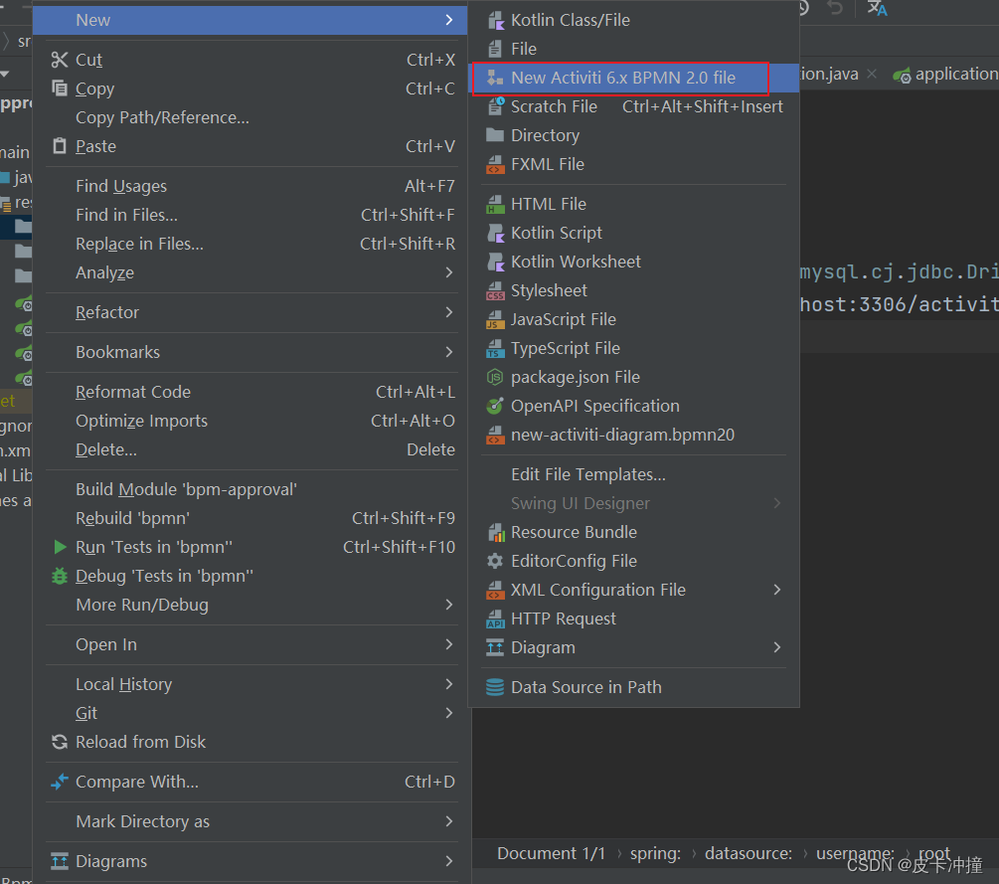Click the Diagrams icon at menu bottom
Image resolution: width=999 pixels, height=884 pixels.
coord(60,861)
